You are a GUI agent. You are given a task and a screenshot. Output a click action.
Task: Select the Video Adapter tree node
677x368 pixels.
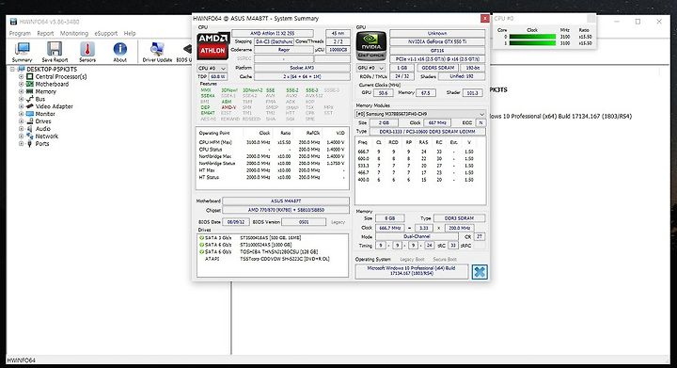click(54, 106)
